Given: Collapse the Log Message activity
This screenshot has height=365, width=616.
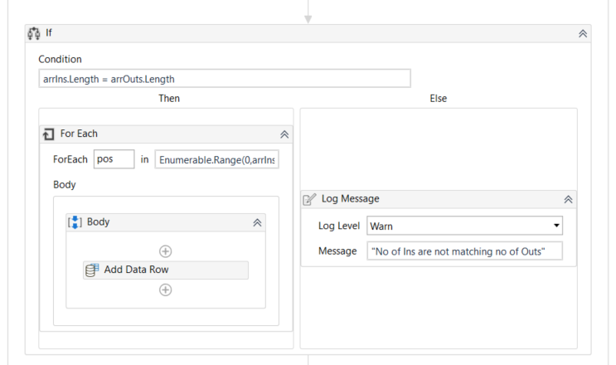Looking at the screenshot, I should click(568, 200).
